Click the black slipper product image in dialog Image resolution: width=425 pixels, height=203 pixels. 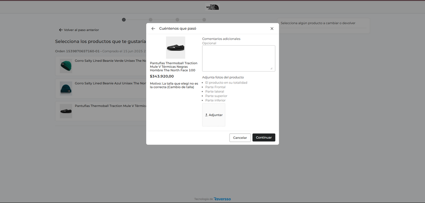pos(176,47)
